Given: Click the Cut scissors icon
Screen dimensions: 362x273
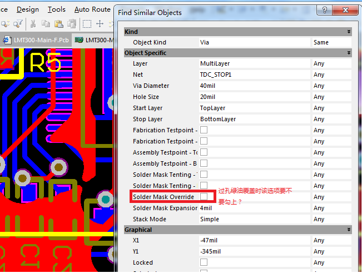Looking at the screenshot, I should point(33,24).
